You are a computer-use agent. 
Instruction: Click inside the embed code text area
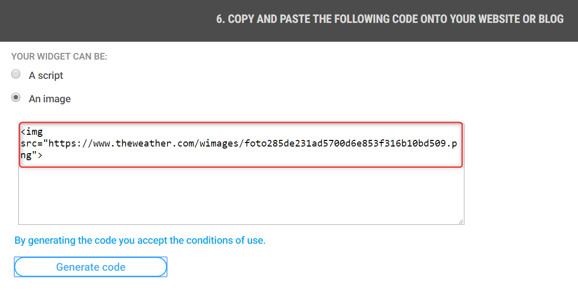(x=241, y=193)
